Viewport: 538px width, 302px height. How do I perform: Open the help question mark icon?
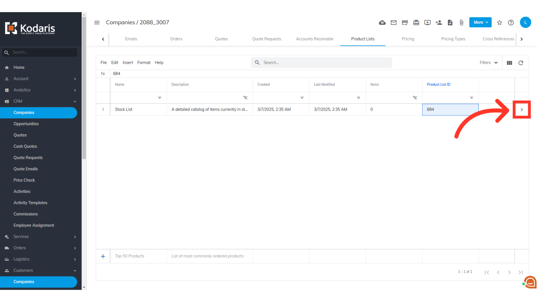click(x=511, y=23)
